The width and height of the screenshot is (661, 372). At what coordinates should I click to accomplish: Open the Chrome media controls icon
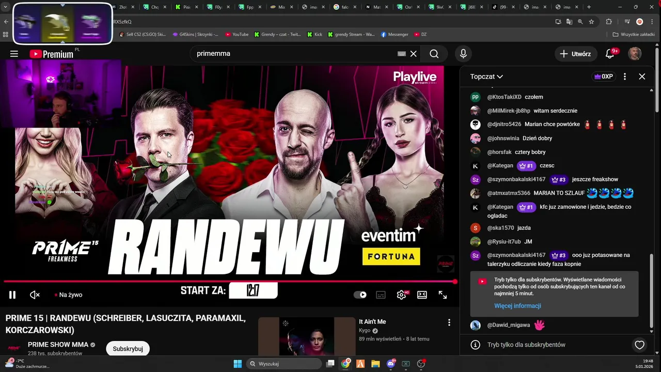[x=627, y=22]
